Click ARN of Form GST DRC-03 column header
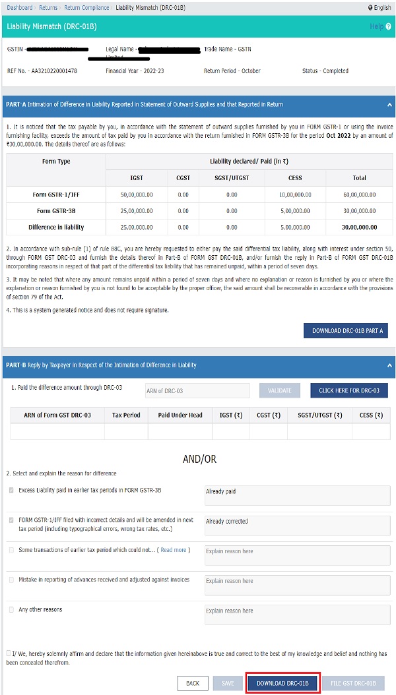This screenshot has width=396, height=695. [x=57, y=415]
